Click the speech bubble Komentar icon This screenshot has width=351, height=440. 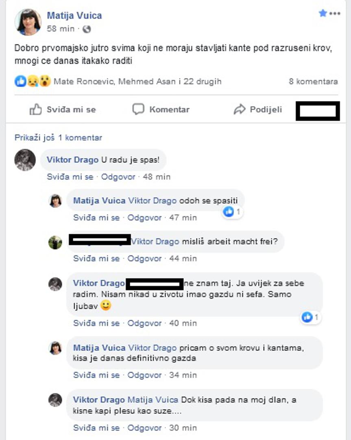pos(138,109)
